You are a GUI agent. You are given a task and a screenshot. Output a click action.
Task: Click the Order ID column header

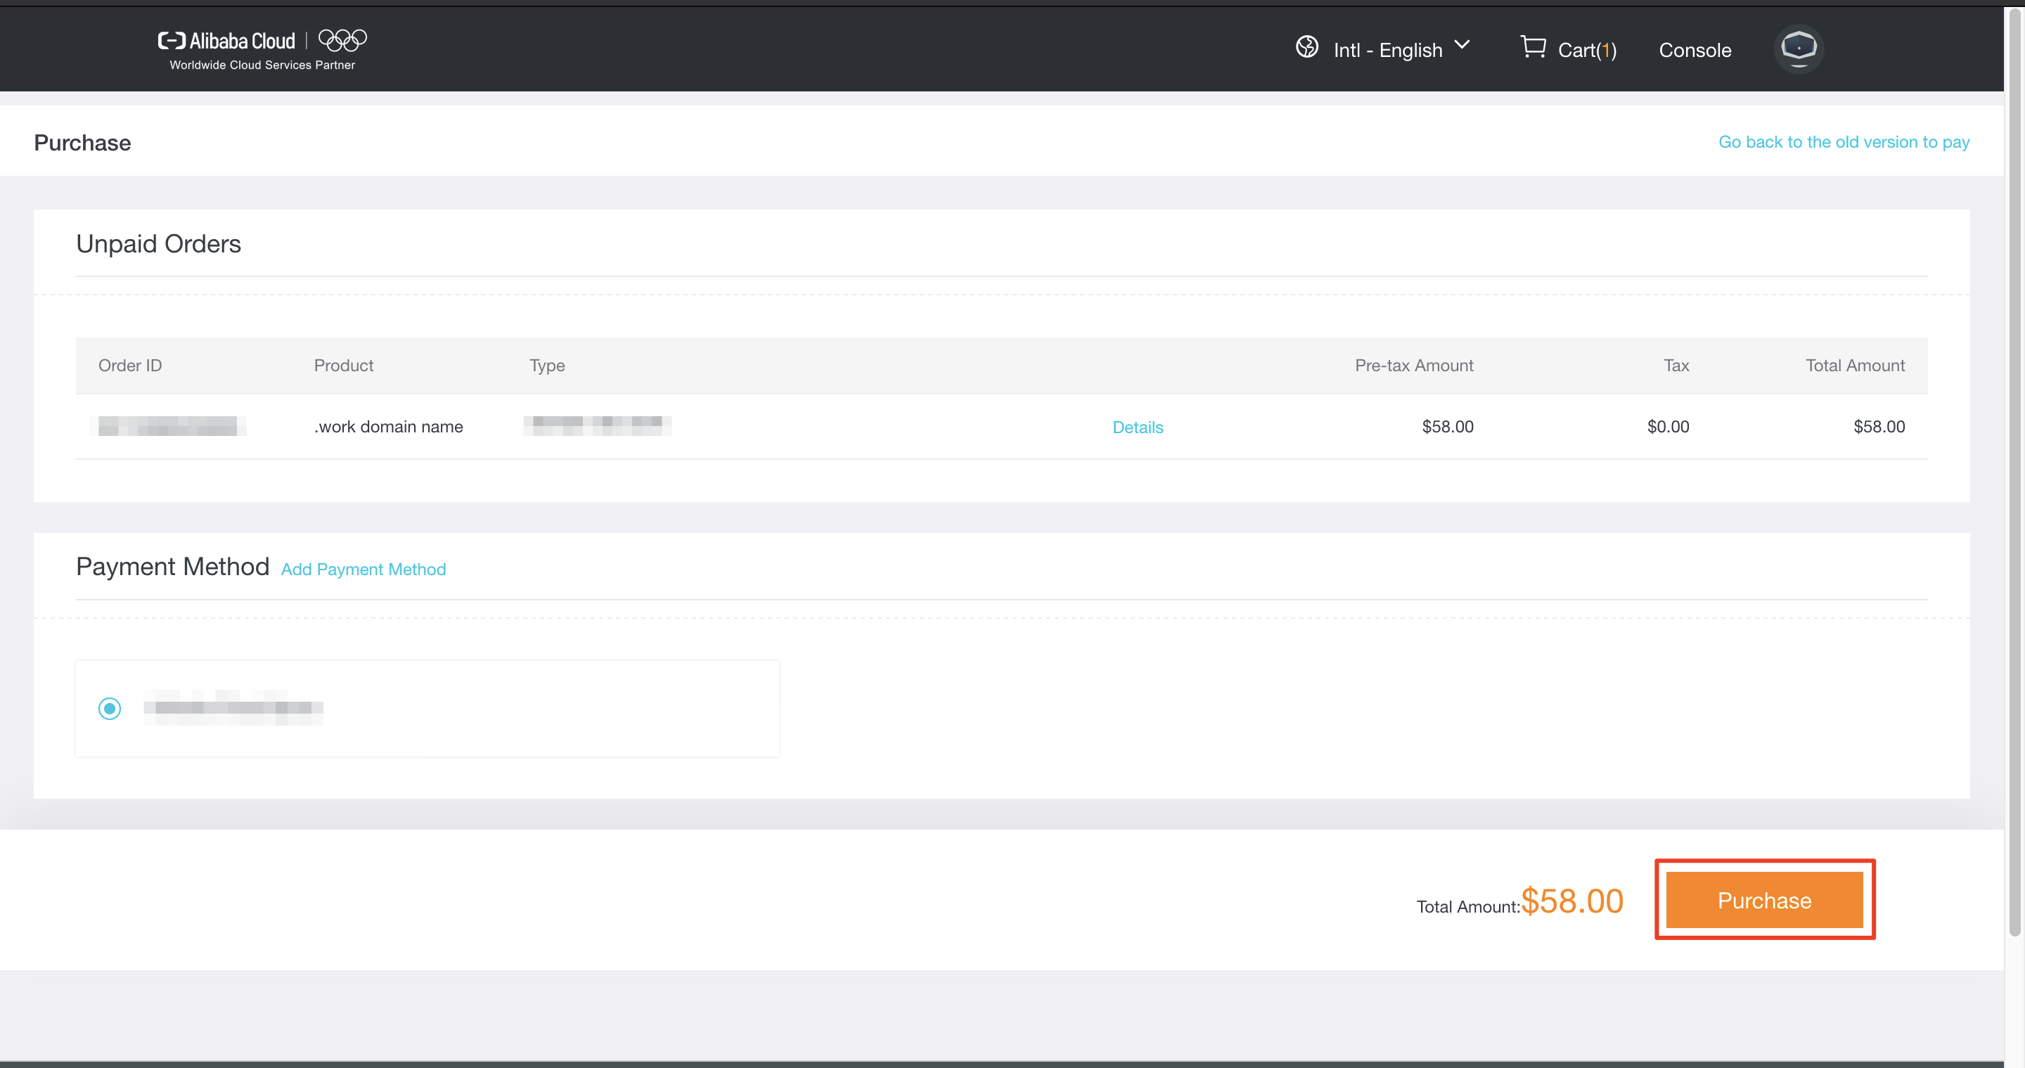pos(129,366)
